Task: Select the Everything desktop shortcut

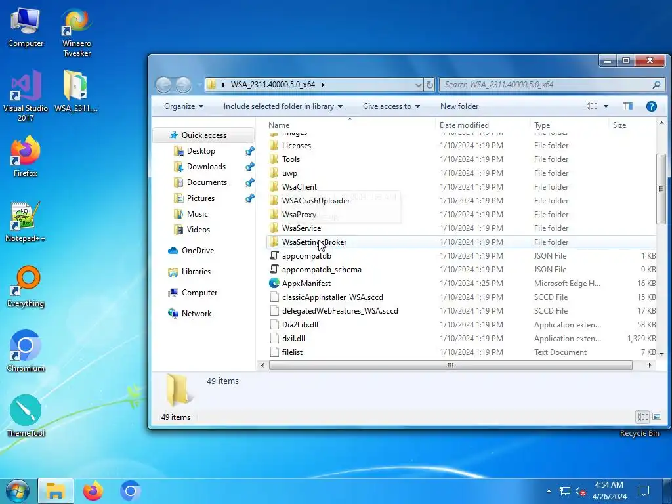Action: (26, 287)
